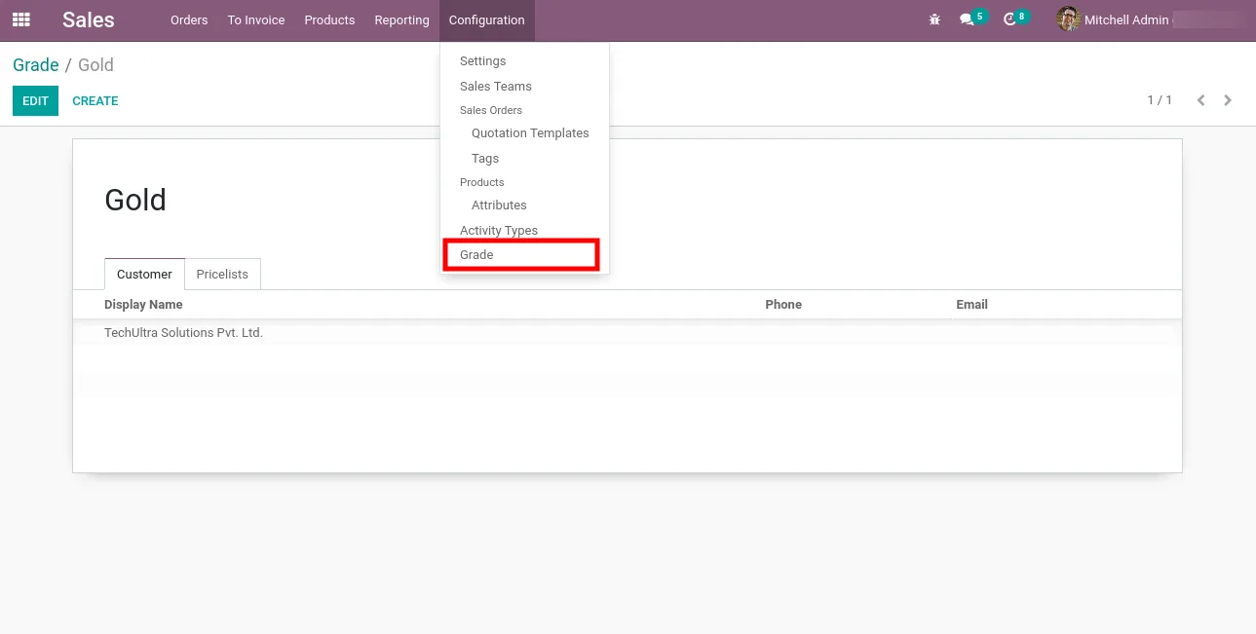Open the Products menu
This screenshot has height=634, width=1256.
point(329,19)
